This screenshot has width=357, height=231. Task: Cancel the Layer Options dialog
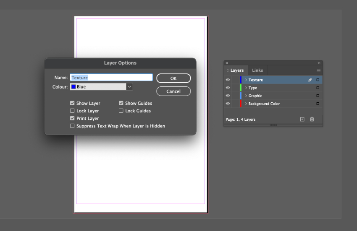173,91
